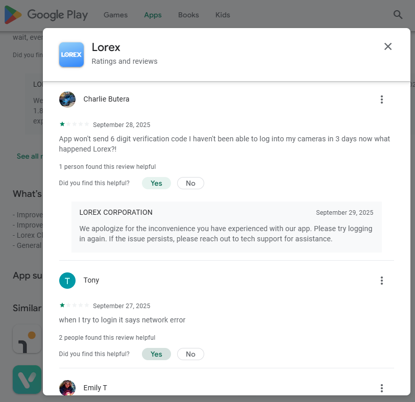The width and height of the screenshot is (415, 402).
Task: Click the date September 28, 2025
Action: pos(121,125)
